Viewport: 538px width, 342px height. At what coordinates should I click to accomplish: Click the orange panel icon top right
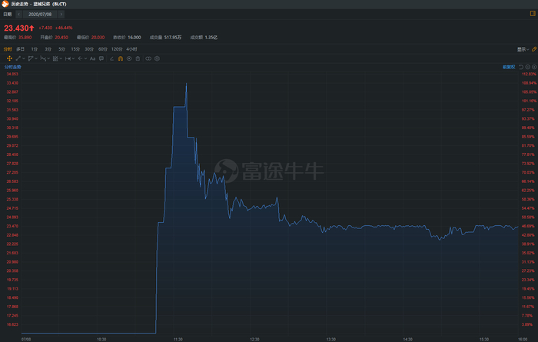pyautogui.click(x=533, y=14)
